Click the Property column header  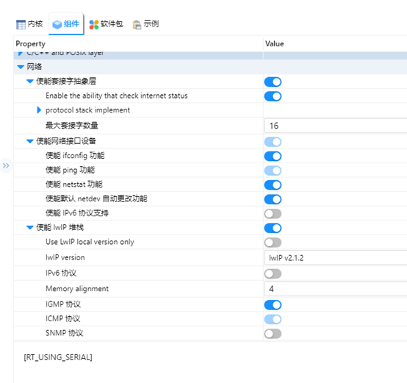point(30,44)
